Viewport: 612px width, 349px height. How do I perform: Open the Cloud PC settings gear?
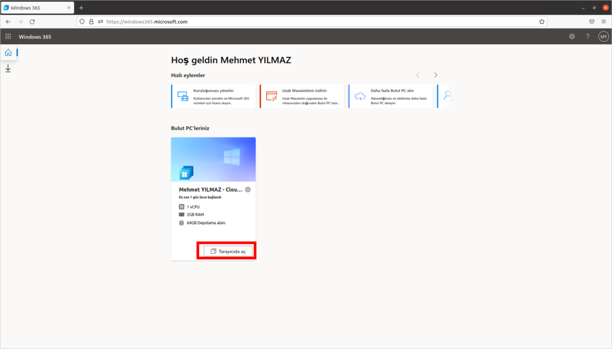[x=248, y=189]
